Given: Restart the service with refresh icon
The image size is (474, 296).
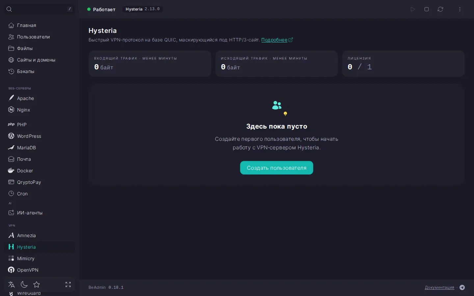Looking at the screenshot, I should point(440,9).
